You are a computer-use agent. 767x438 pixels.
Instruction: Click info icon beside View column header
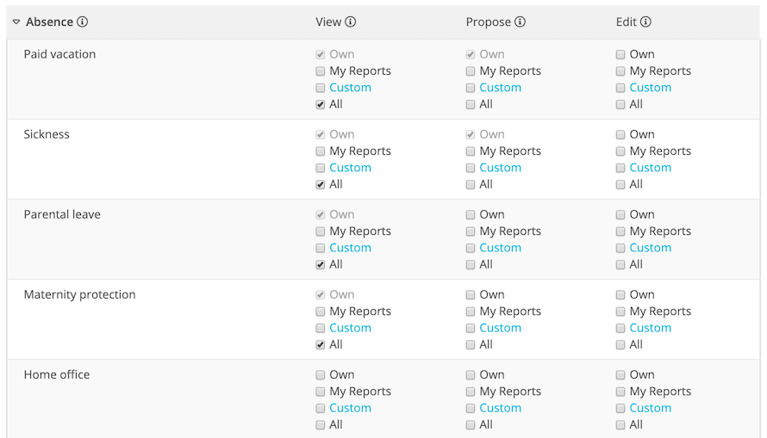351,22
